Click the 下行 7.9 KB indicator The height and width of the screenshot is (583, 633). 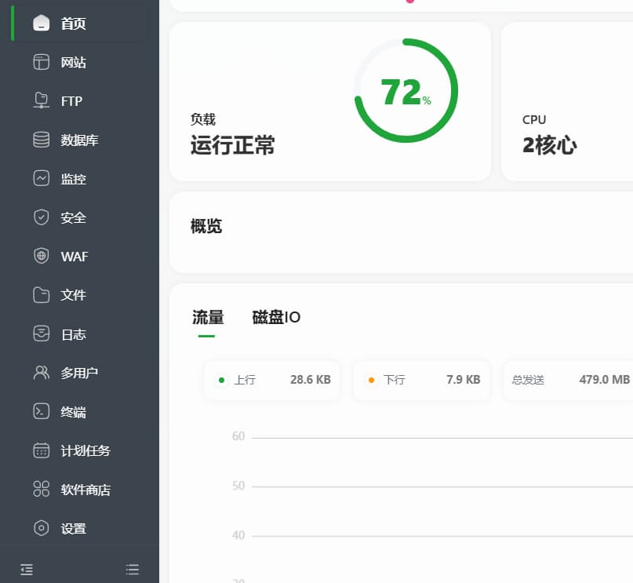(x=421, y=380)
